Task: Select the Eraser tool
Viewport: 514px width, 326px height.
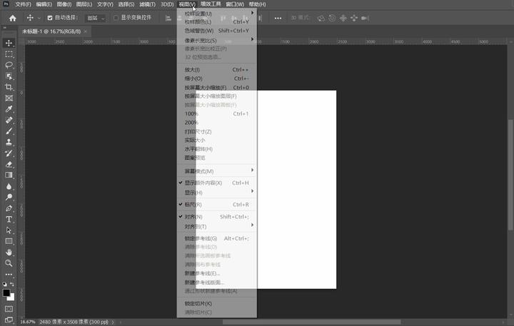Action: 9,165
